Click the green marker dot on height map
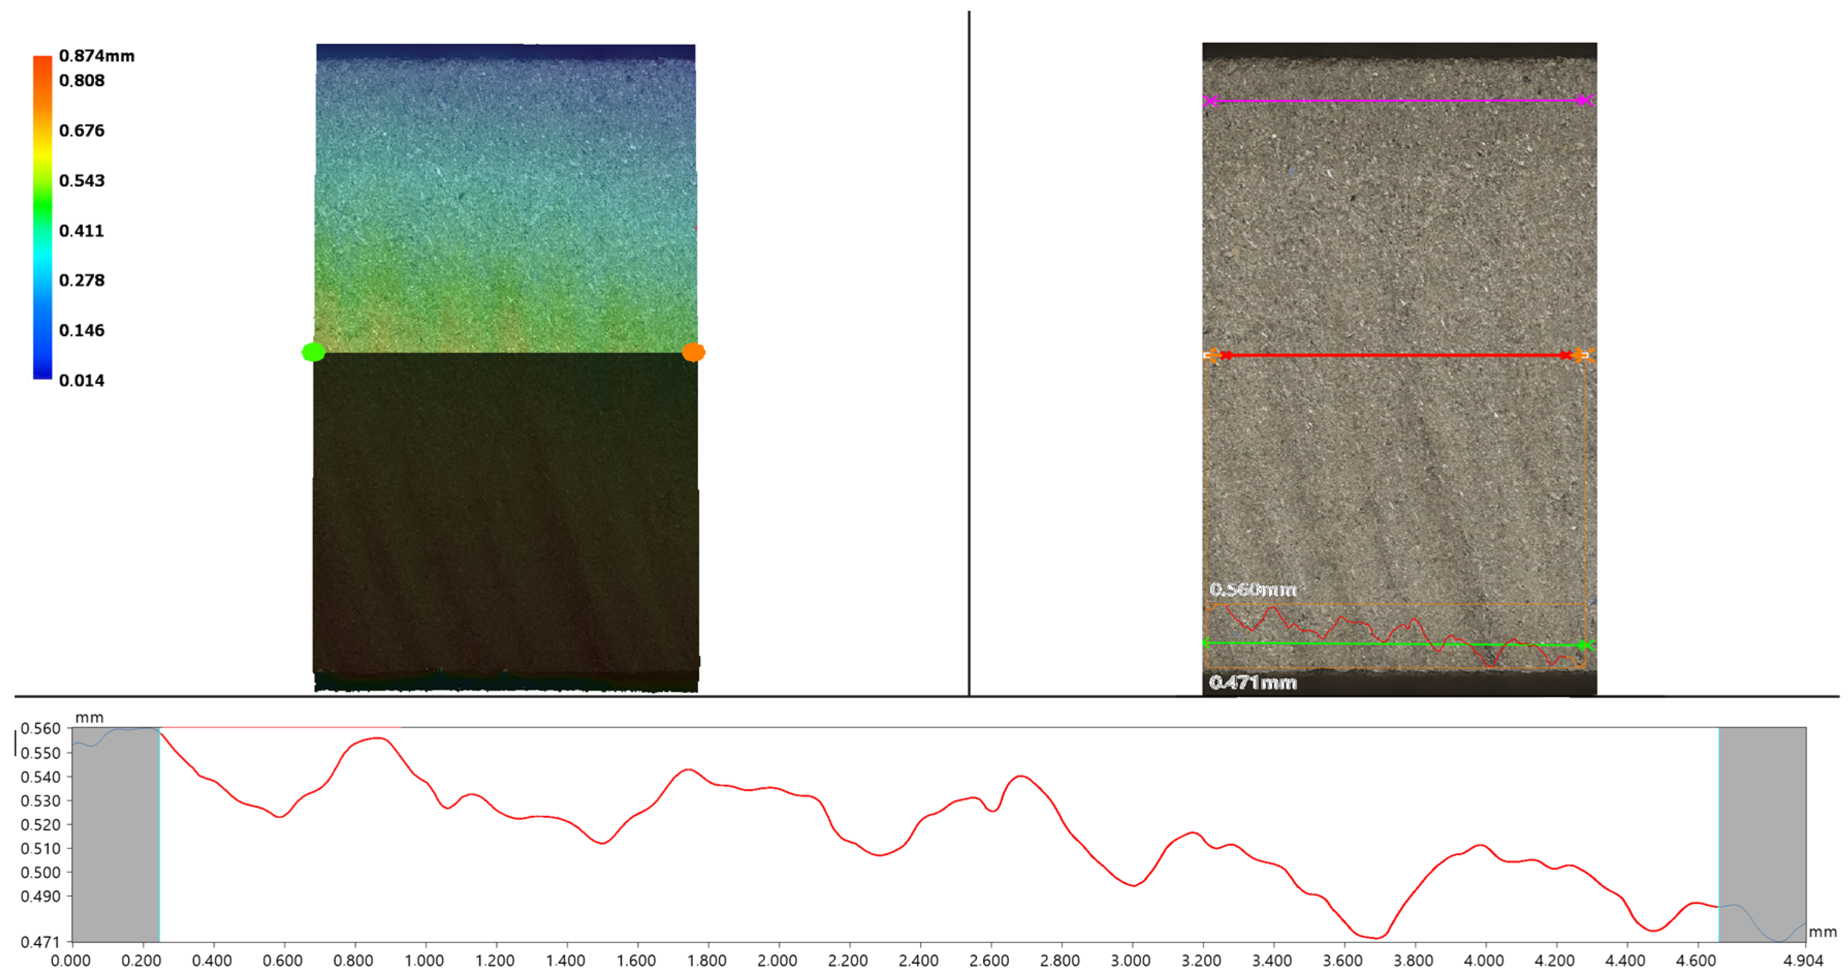Image resolution: width=1848 pixels, height=977 pixels. (313, 351)
